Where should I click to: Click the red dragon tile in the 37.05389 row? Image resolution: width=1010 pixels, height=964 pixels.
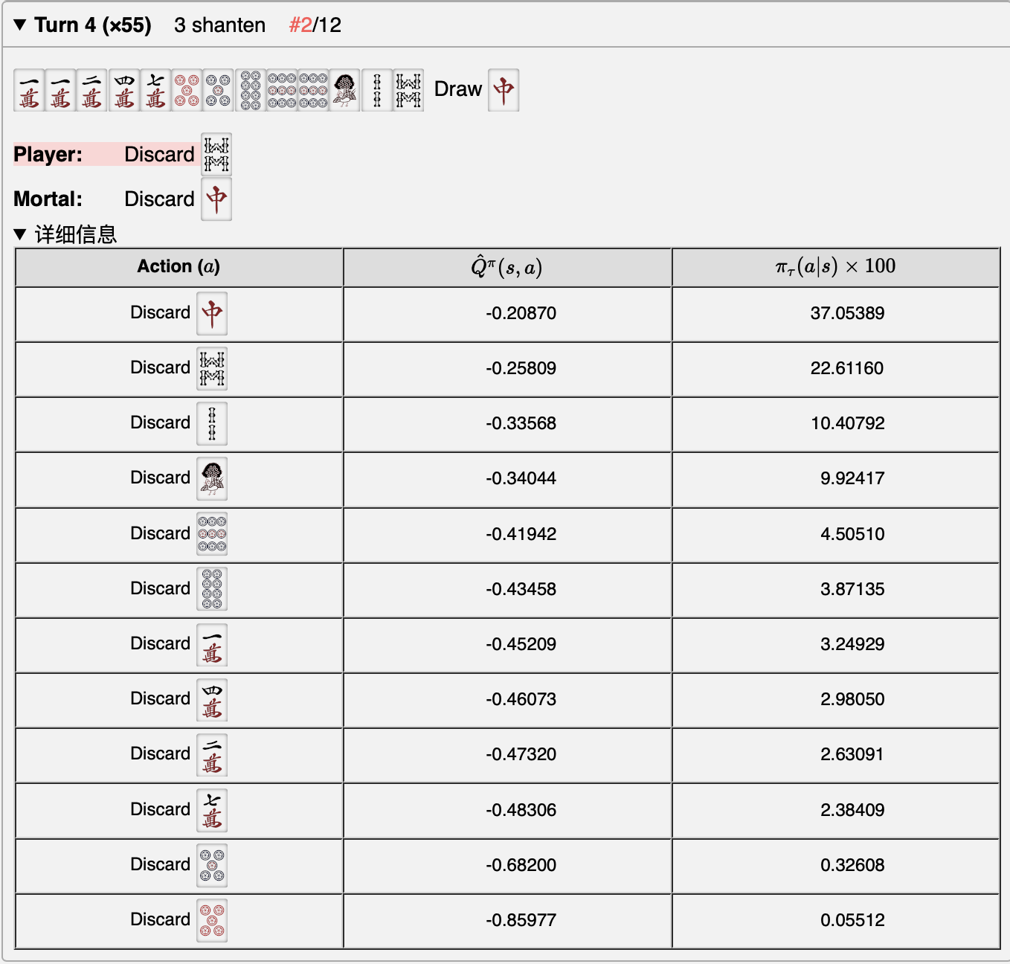point(212,314)
